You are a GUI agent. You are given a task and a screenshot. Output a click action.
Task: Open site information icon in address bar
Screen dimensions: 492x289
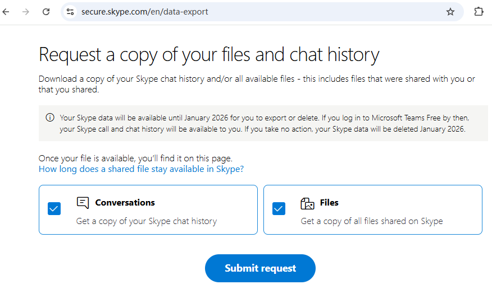(x=70, y=12)
